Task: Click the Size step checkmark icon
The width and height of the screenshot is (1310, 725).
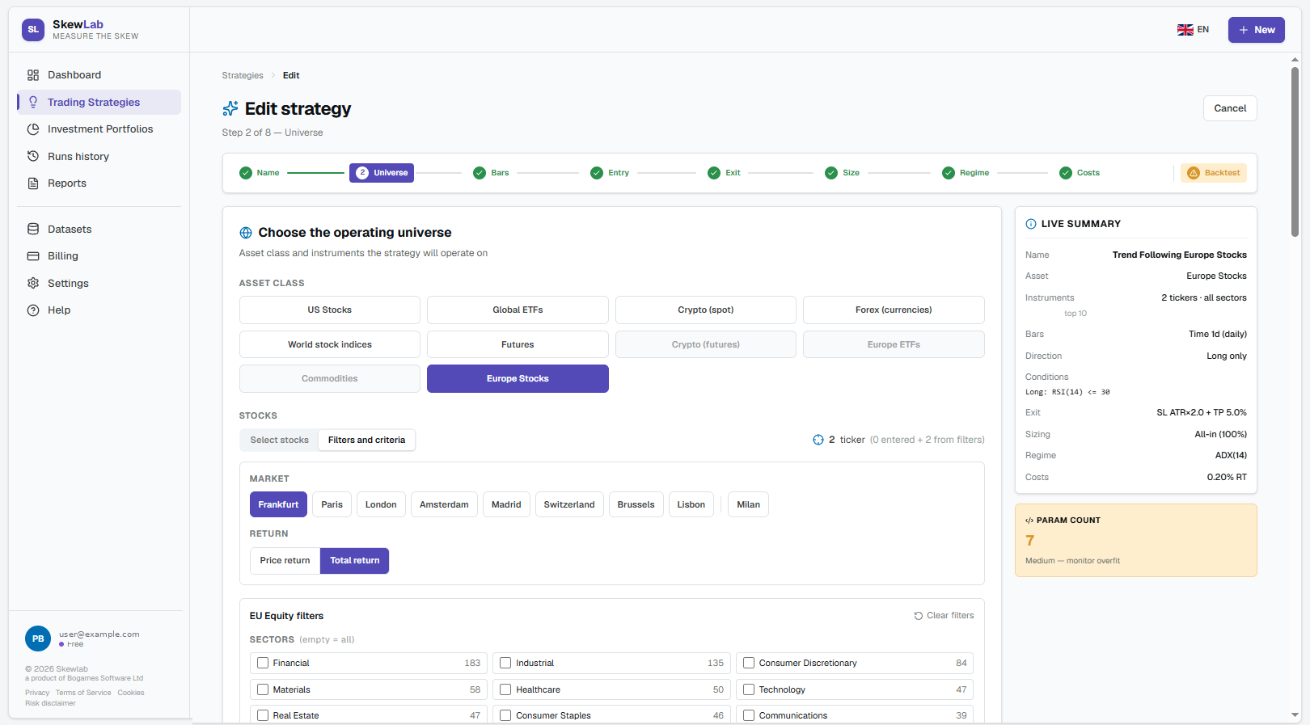Action: pos(831,173)
